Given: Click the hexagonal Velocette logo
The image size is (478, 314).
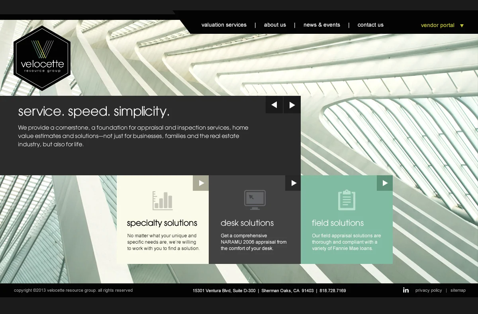Looking at the screenshot, I should pyautogui.click(x=42, y=58).
